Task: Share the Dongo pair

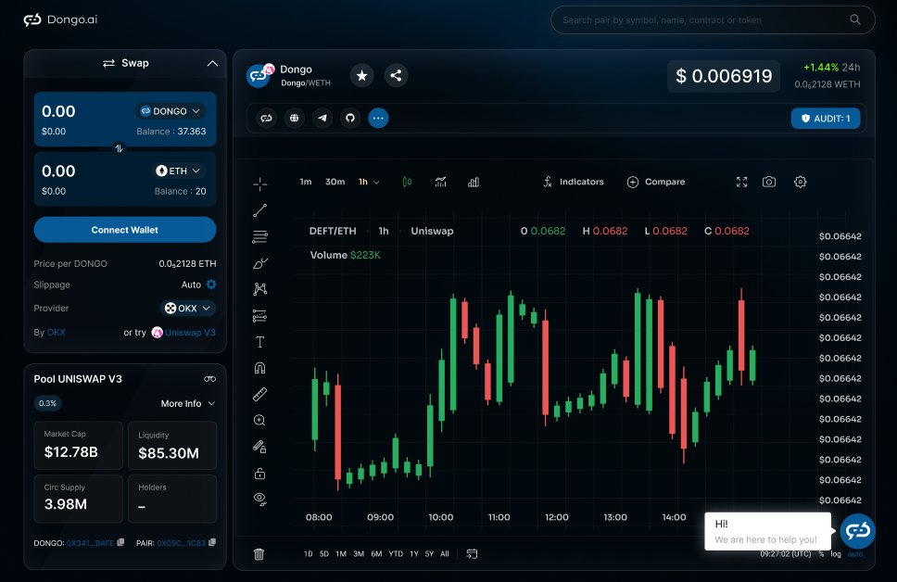Action: point(396,76)
